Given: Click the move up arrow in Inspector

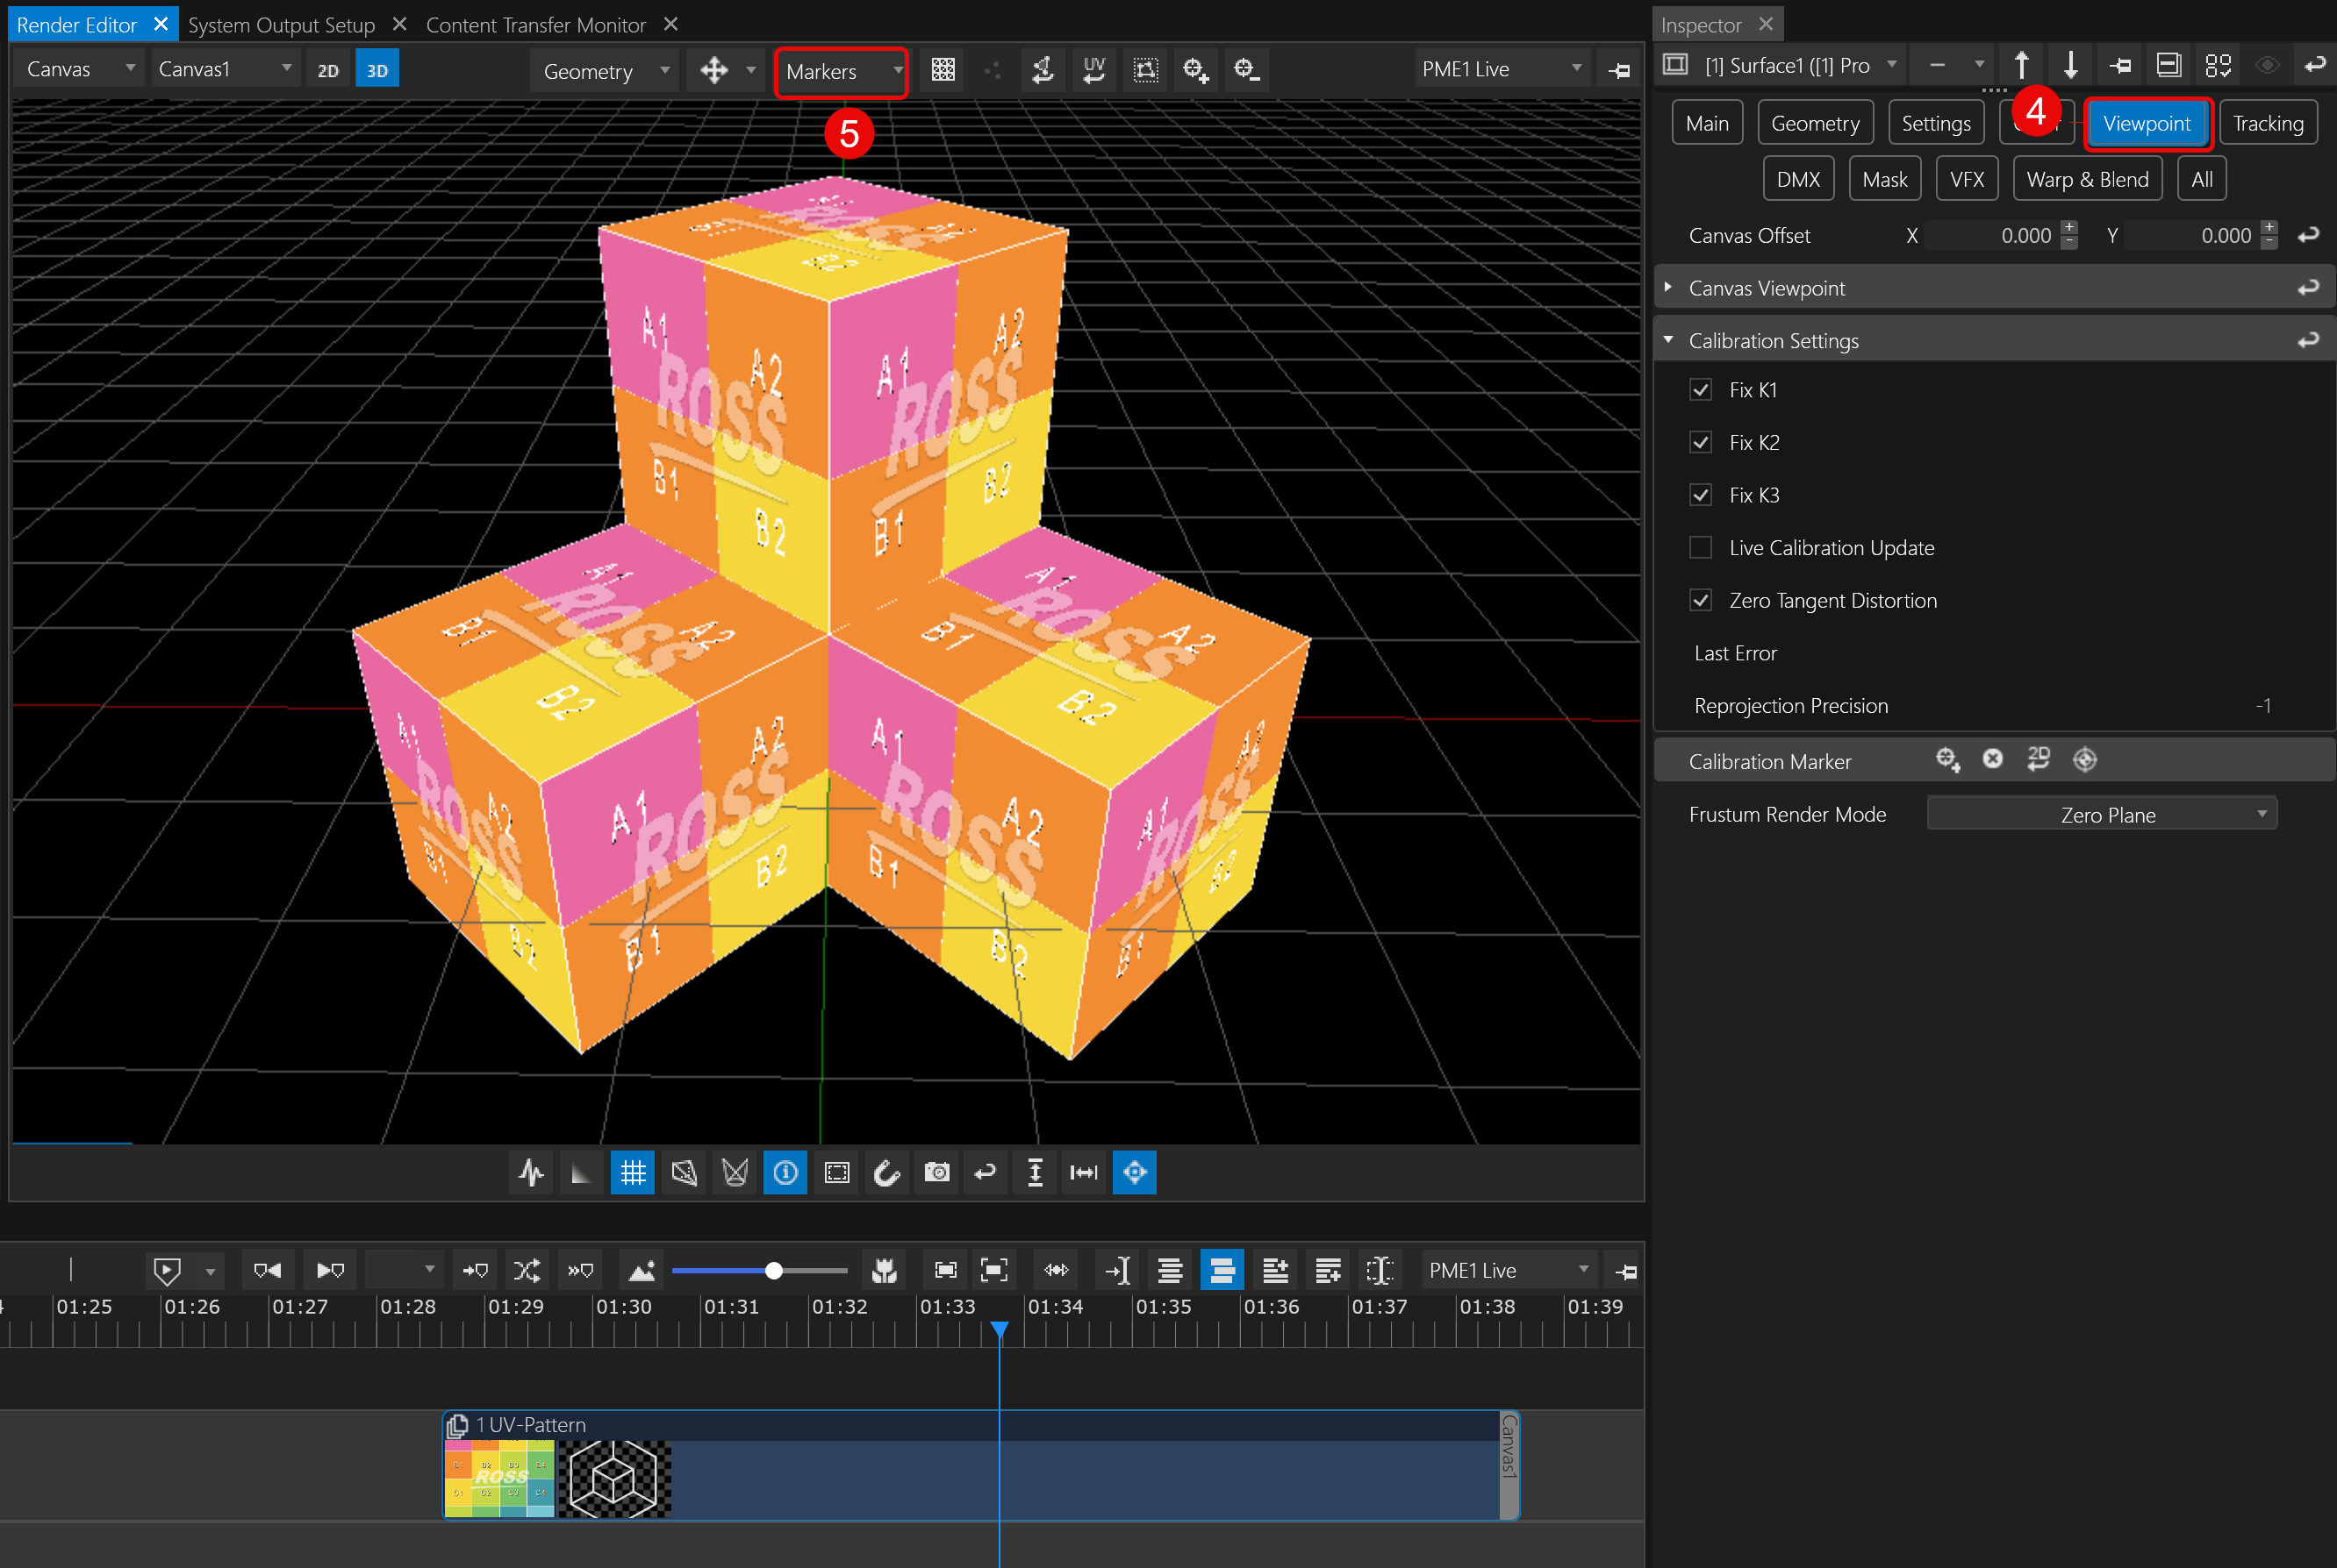Looking at the screenshot, I should click(x=2022, y=66).
